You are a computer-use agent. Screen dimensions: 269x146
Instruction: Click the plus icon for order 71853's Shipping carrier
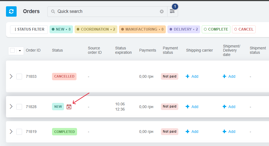(x=188, y=76)
